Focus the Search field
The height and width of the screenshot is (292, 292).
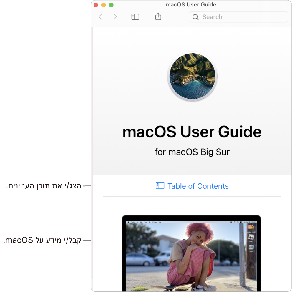click(238, 17)
